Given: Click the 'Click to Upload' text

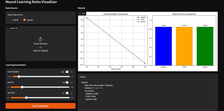Looking at the screenshot, I should coord(41,51).
